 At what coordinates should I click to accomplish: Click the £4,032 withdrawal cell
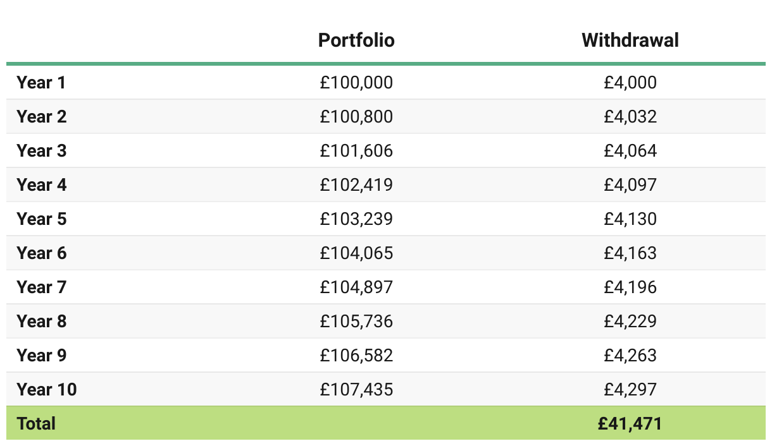tap(630, 117)
